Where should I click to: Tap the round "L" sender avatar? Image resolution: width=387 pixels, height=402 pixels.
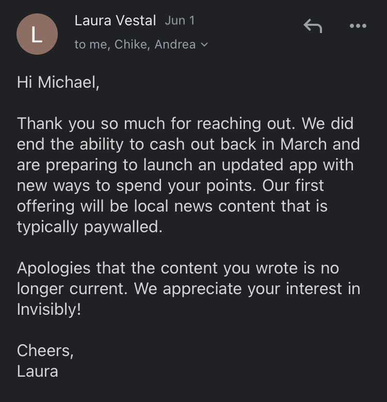tap(37, 34)
